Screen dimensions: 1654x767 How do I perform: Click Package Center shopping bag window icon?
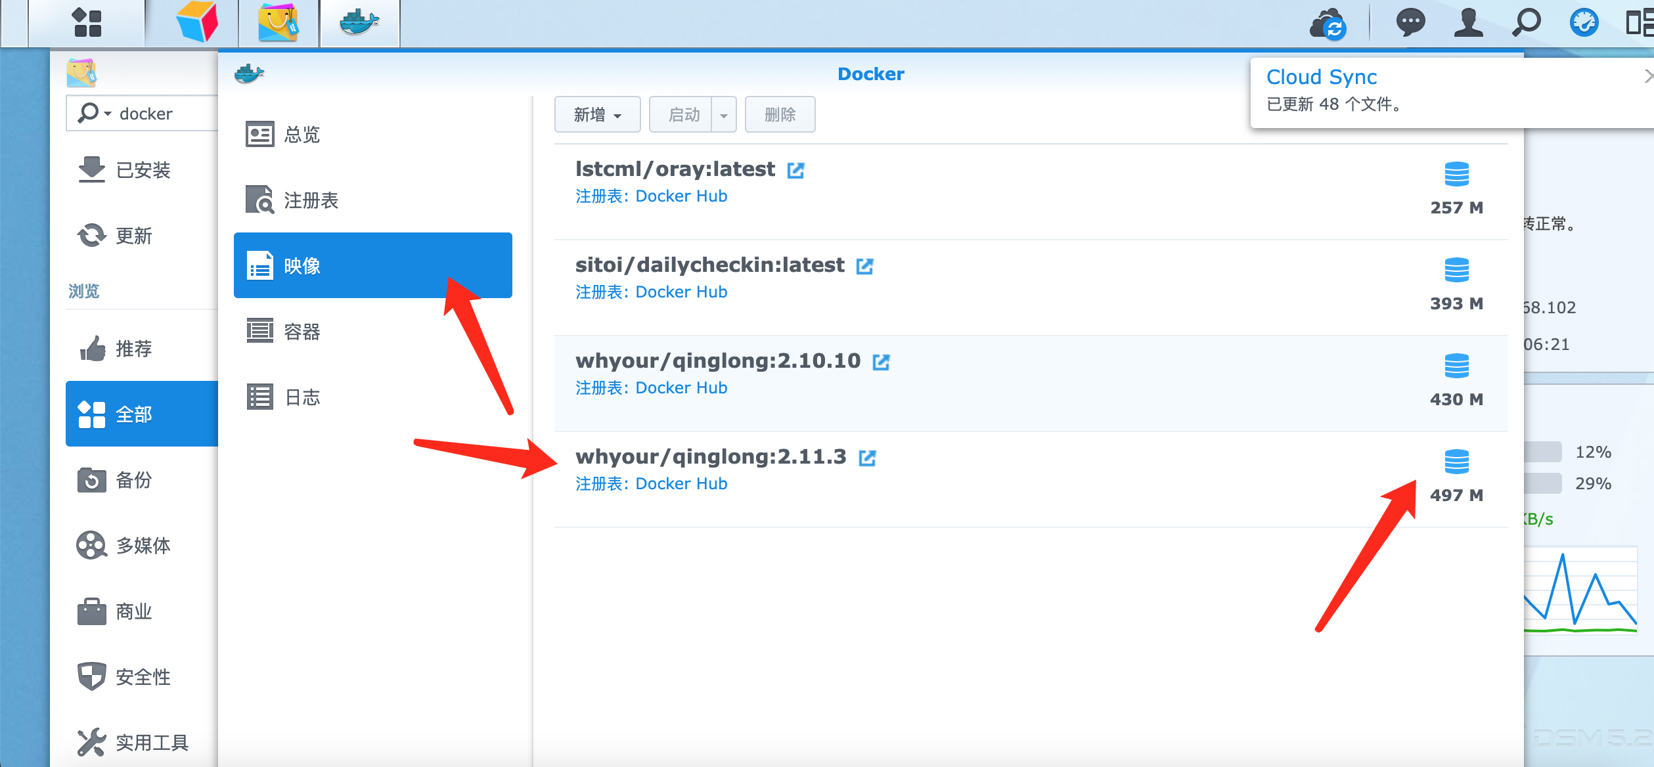[x=81, y=73]
